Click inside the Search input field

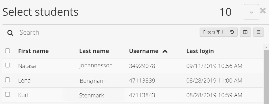click(x=106, y=32)
